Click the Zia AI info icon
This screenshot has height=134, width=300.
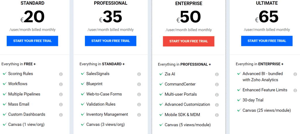click(x=217, y=74)
